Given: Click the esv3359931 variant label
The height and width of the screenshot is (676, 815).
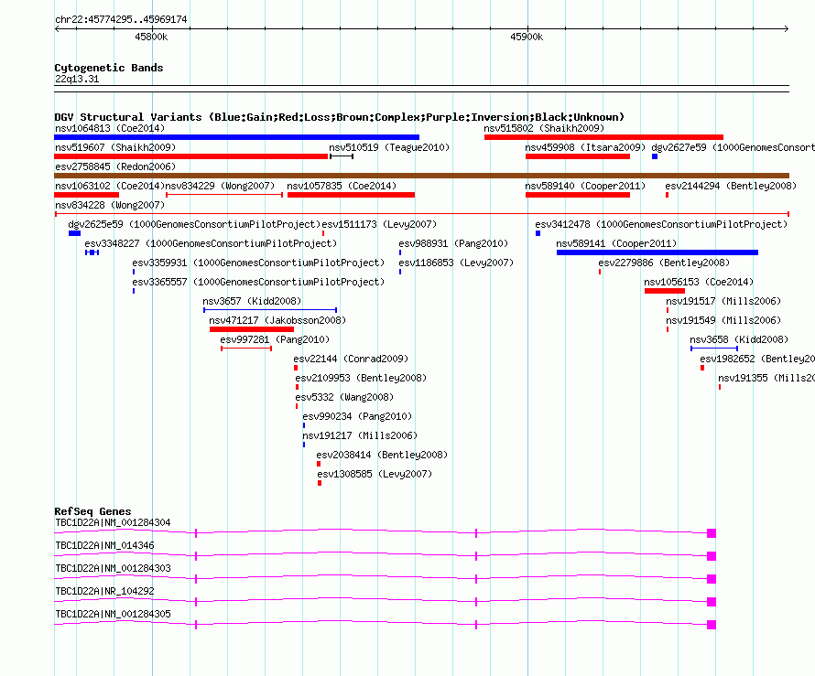Looking at the screenshot, I should coord(258,263).
